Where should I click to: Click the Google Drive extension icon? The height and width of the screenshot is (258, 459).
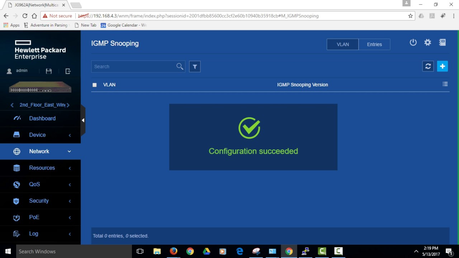coord(421,16)
